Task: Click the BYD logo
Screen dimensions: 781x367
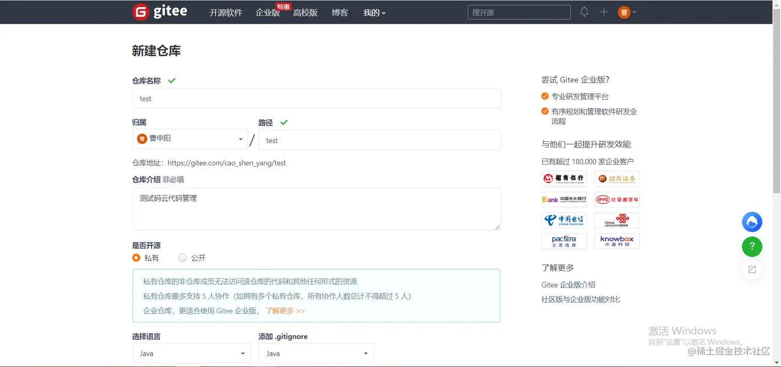Action: [617, 199]
